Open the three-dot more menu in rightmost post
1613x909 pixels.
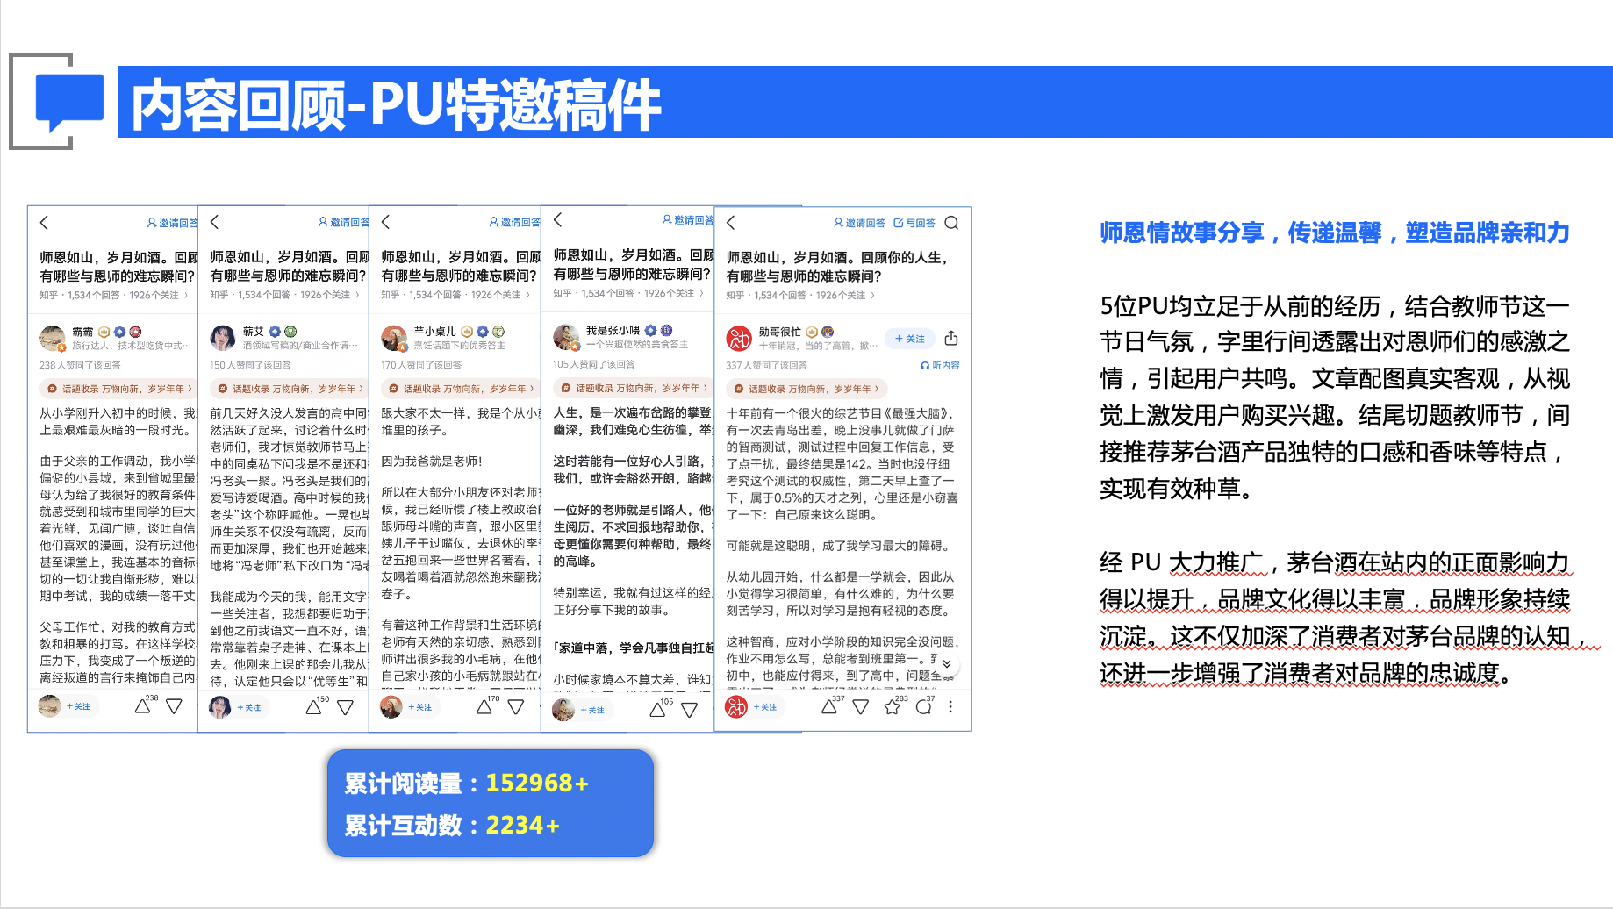point(950,707)
